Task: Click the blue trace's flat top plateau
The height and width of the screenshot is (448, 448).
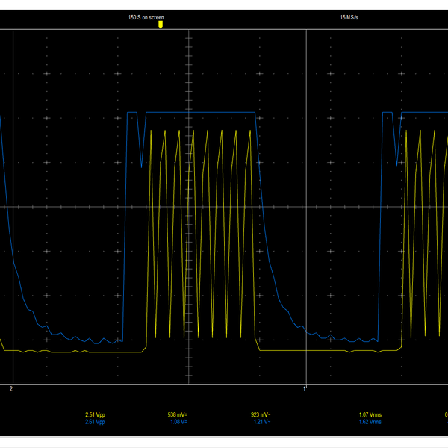Action: (201, 112)
